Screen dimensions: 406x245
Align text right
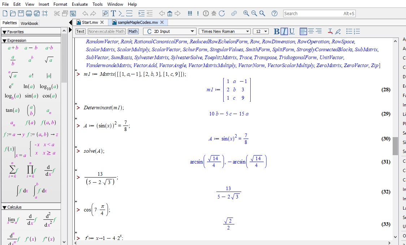pyautogui.click(x=319, y=31)
